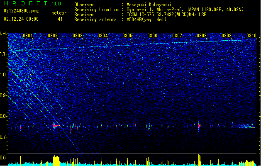
Task: Click the 0810 time marker
Action: tap(251, 36)
